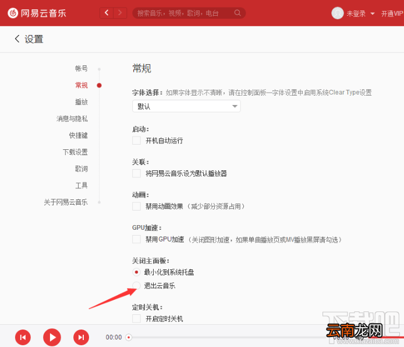Play the previous track

pyautogui.click(x=23, y=337)
